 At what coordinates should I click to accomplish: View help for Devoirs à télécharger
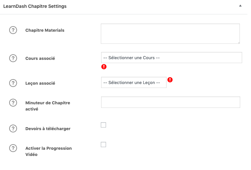[13, 128]
